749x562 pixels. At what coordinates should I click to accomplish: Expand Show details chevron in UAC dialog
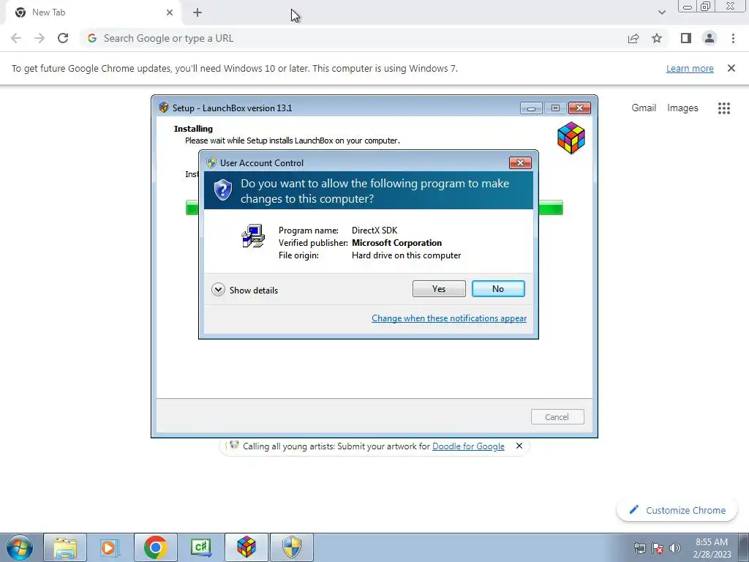point(218,290)
